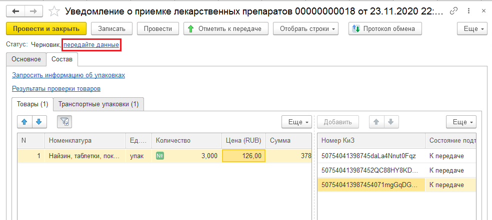This screenshot has width=492, height=220.
Task: Switch to Транспортные упаковки (1) tab
Action: [x=98, y=104]
